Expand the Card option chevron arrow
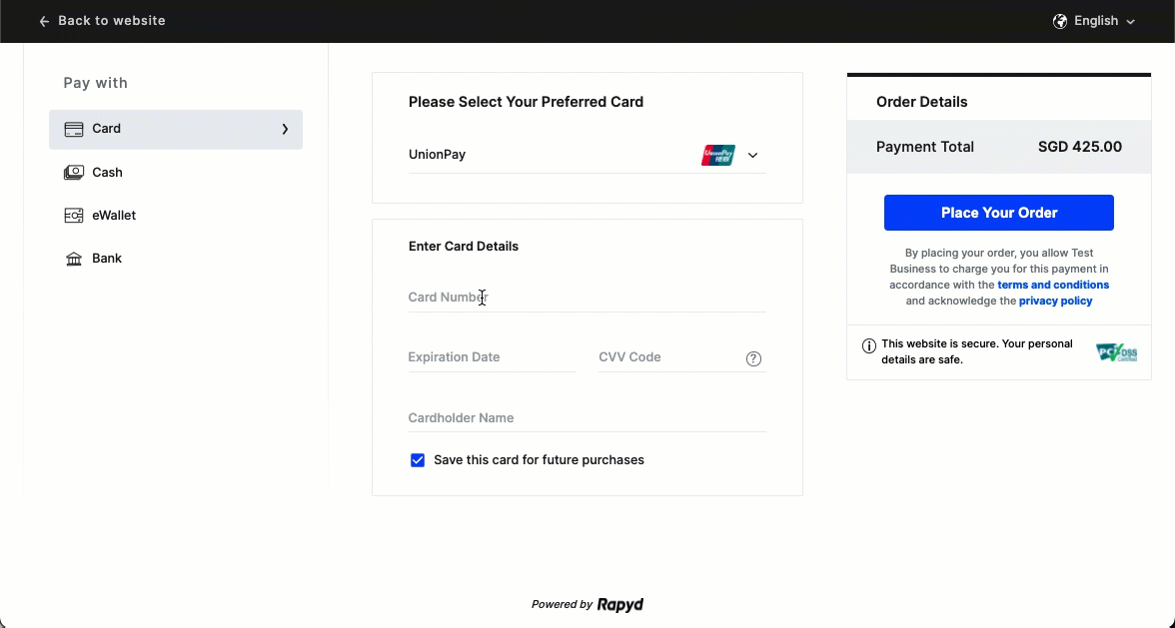Image resolution: width=1175 pixels, height=628 pixels. pos(285,129)
